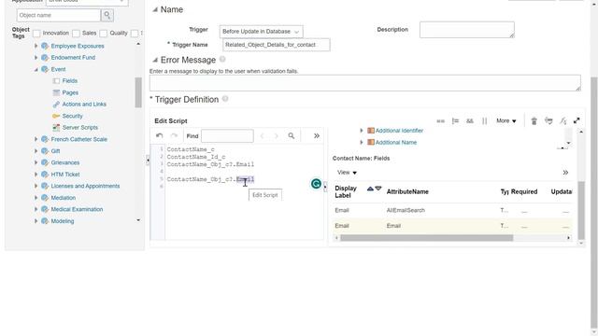Expand the Gift tree node
This screenshot has height=336, width=598.
click(x=36, y=151)
